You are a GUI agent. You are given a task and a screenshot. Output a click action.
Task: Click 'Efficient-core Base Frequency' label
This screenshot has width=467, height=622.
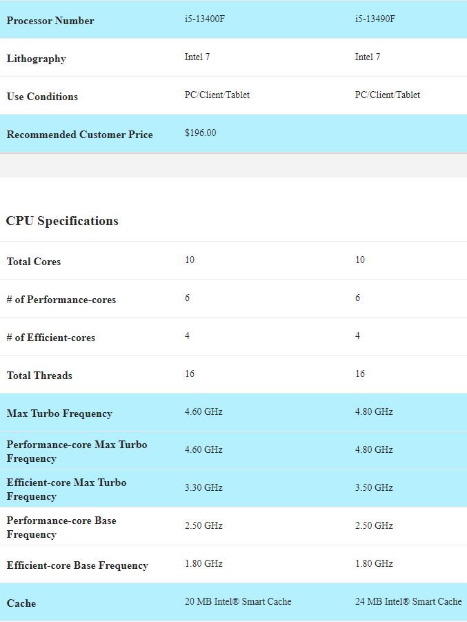pos(78,565)
